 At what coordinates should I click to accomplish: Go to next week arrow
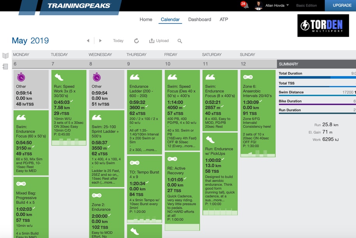pos(100,41)
